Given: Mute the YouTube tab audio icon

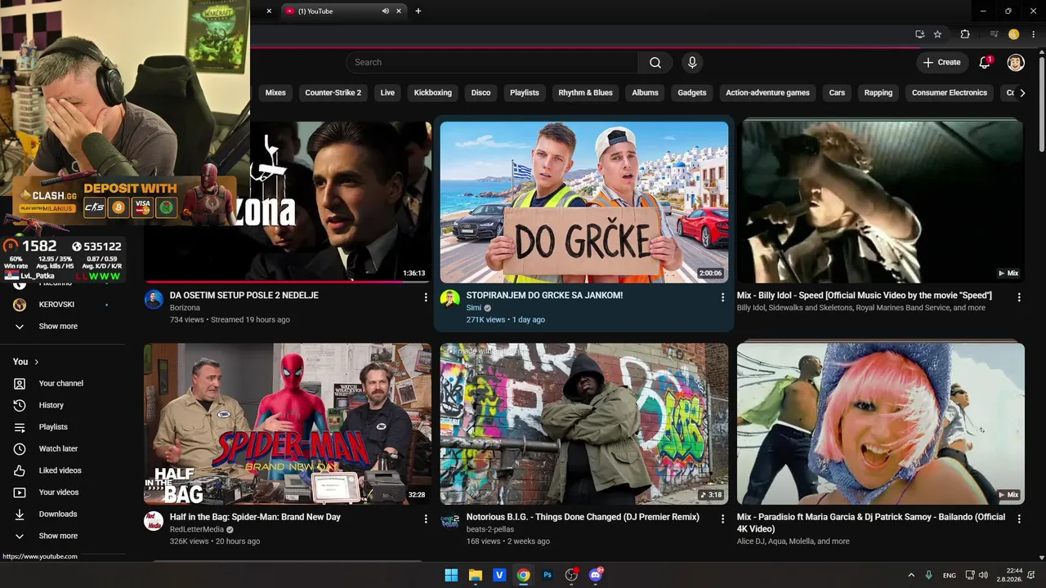Looking at the screenshot, I should pos(385,11).
